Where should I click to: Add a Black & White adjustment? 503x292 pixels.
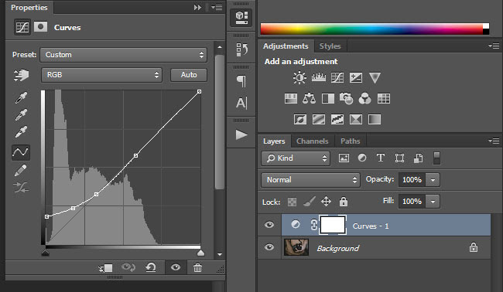click(328, 99)
